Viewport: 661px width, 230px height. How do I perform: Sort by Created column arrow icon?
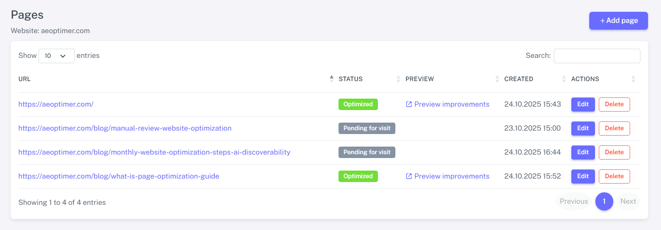[564, 79]
